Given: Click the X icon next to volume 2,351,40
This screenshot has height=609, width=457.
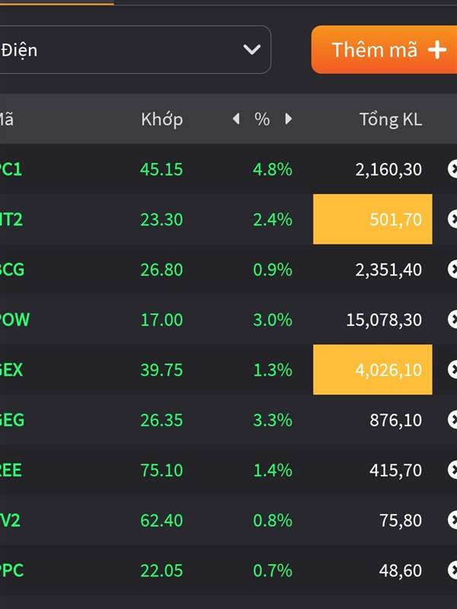Looking at the screenshot, I should (452, 269).
